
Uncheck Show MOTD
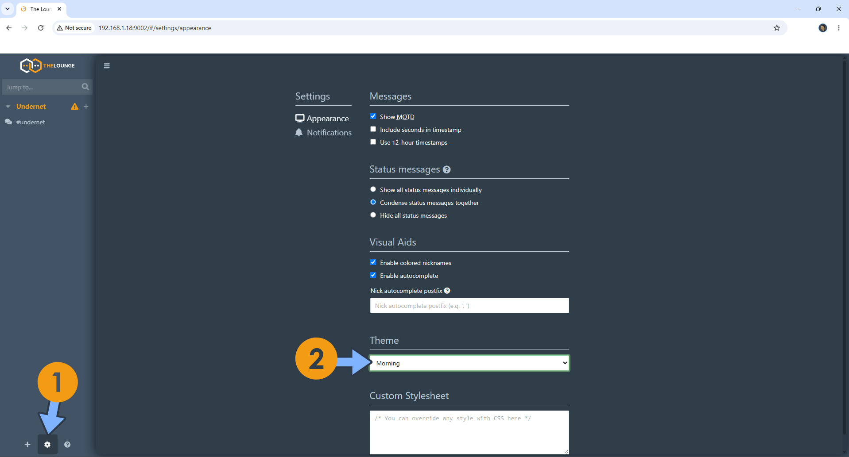click(x=373, y=116)
